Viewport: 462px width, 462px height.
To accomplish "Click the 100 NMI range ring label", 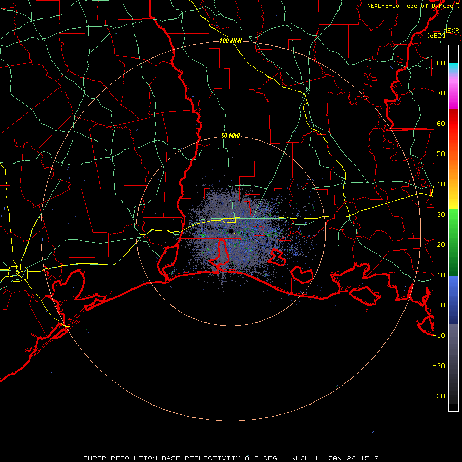I will [230, 41].
